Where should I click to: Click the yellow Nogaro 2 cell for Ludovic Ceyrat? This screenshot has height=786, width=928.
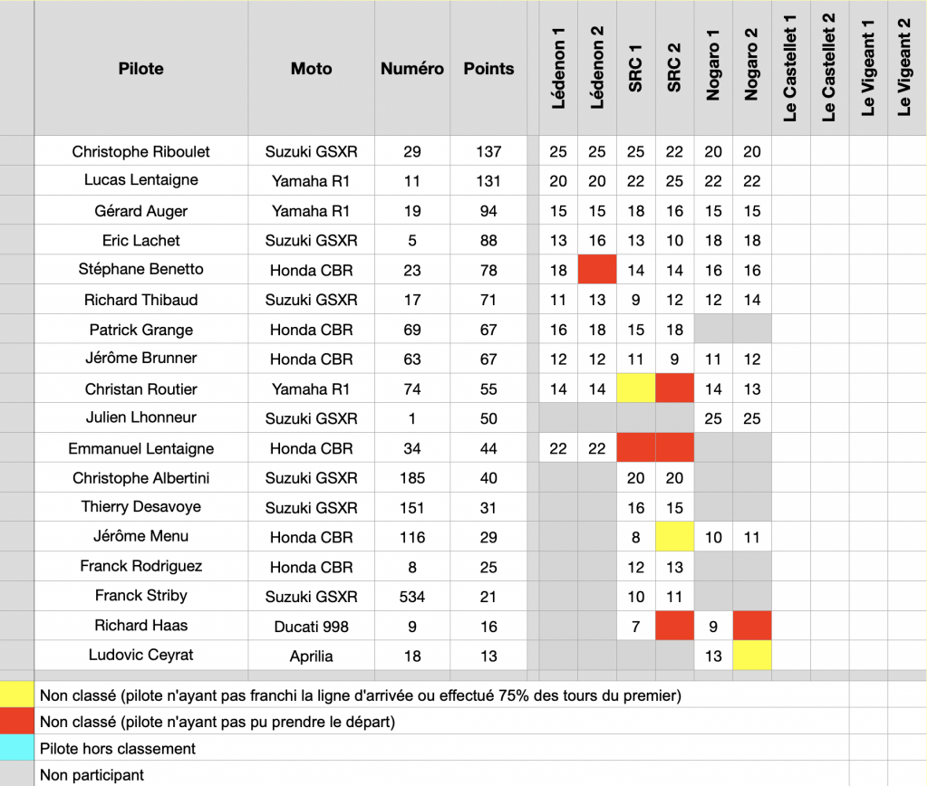click(x=752, y=656)
